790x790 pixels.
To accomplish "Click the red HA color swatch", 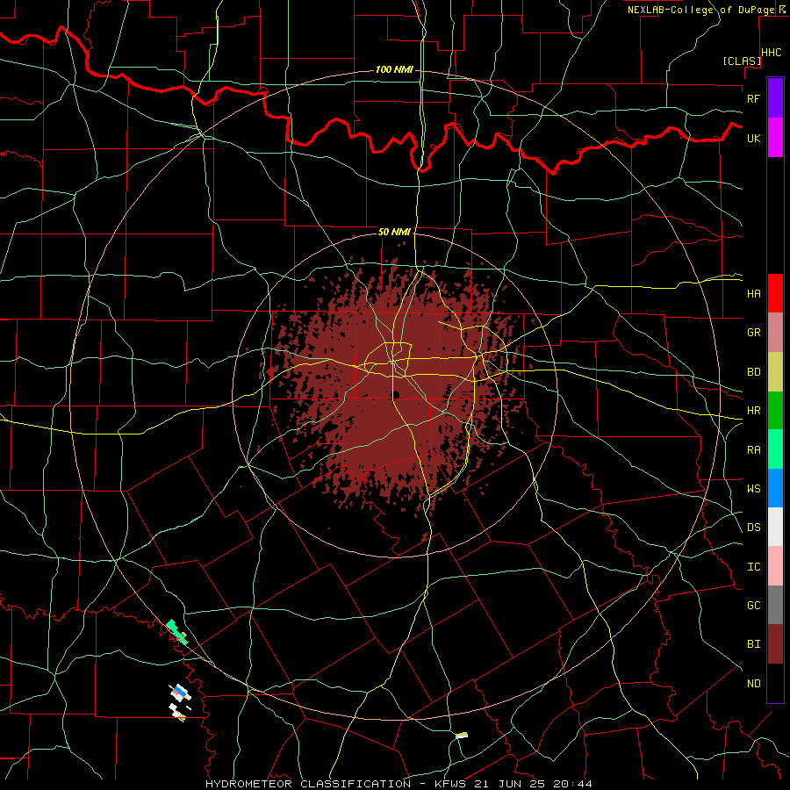I will pos(775,293).
